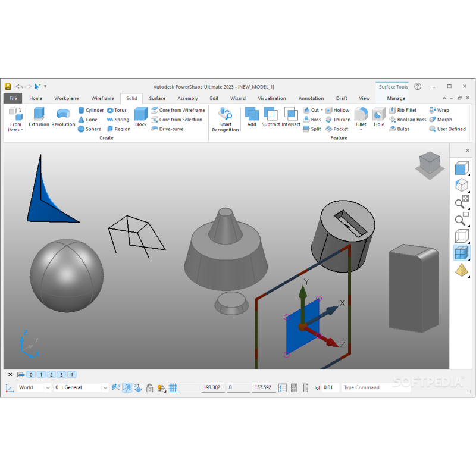Image resolution: width=476 pixels, height=476 pixels.
Task: Expand the Fillet dropdown arrow
Action: click(361, 130)
